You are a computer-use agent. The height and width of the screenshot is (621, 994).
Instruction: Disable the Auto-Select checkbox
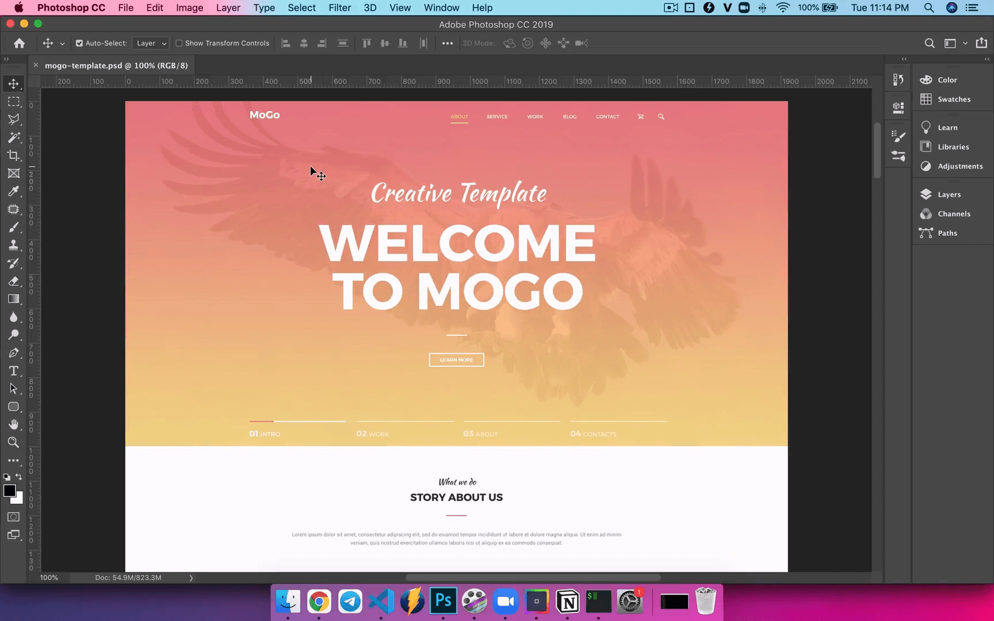[79, 43]
